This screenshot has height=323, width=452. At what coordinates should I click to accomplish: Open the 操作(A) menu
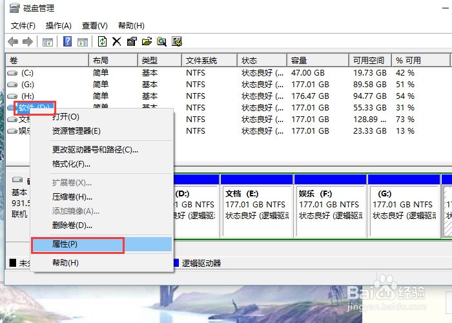[x=59, y=26]
